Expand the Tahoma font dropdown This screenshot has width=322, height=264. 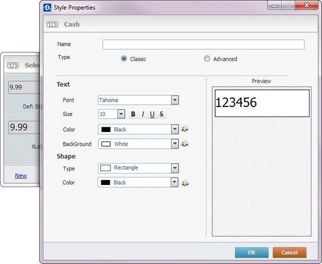[x=175, y=100]
